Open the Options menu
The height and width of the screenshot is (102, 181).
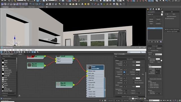[24, 50]
